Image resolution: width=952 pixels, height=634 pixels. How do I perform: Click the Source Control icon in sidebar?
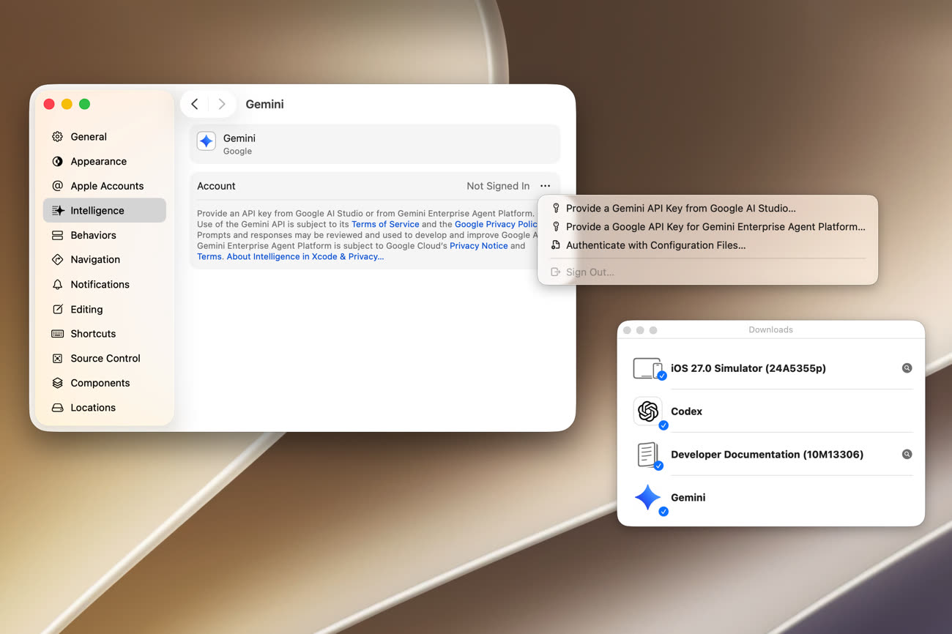pos(57,358)
